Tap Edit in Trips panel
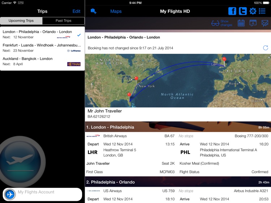 pos(76,12)
